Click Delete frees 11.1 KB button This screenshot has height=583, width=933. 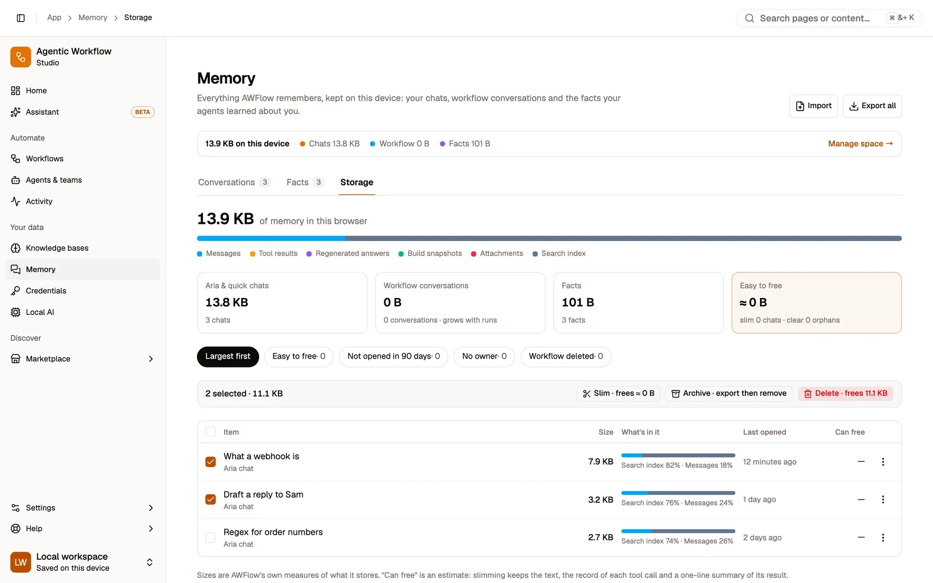point(845,394)
